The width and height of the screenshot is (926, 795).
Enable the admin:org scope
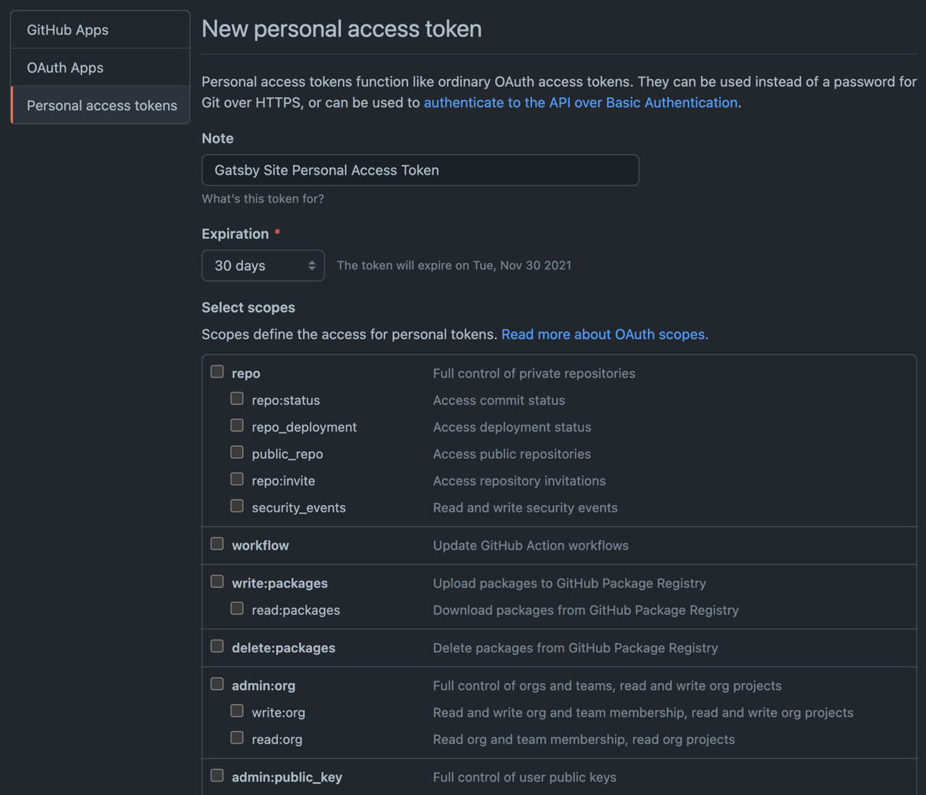[x=217, y=684]
